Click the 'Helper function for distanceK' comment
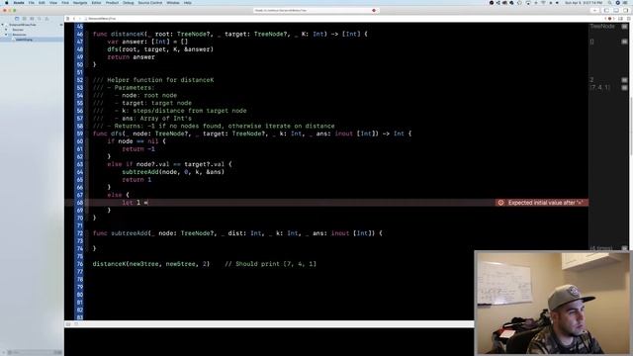 (153, 80)
